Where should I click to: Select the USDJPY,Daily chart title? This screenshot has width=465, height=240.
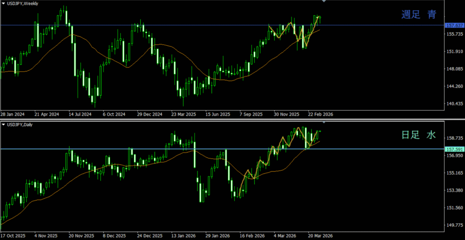coord(21,124)
